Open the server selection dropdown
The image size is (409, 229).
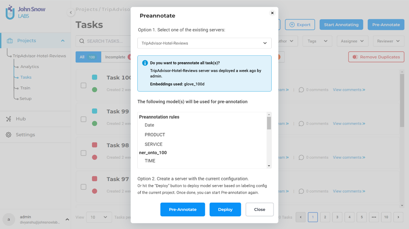tap(204, 43)
